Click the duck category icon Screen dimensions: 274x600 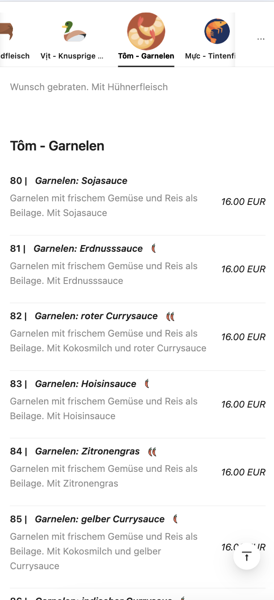74,31
